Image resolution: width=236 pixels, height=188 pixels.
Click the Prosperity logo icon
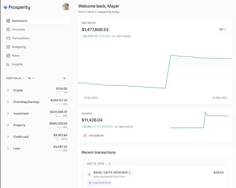(x=6, y=7)
